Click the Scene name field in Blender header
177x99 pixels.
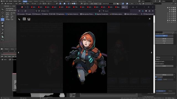146,1
